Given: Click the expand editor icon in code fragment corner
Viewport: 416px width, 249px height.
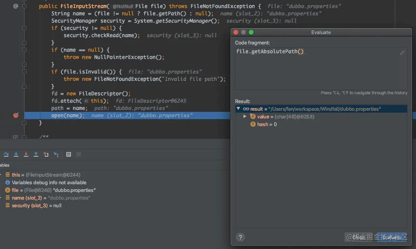Looking at the screenshot, I should tap(402, 52).
